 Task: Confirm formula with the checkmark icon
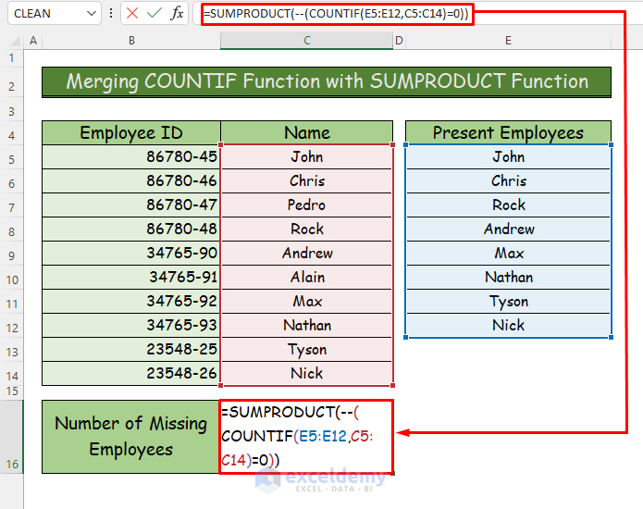(155, 13)
